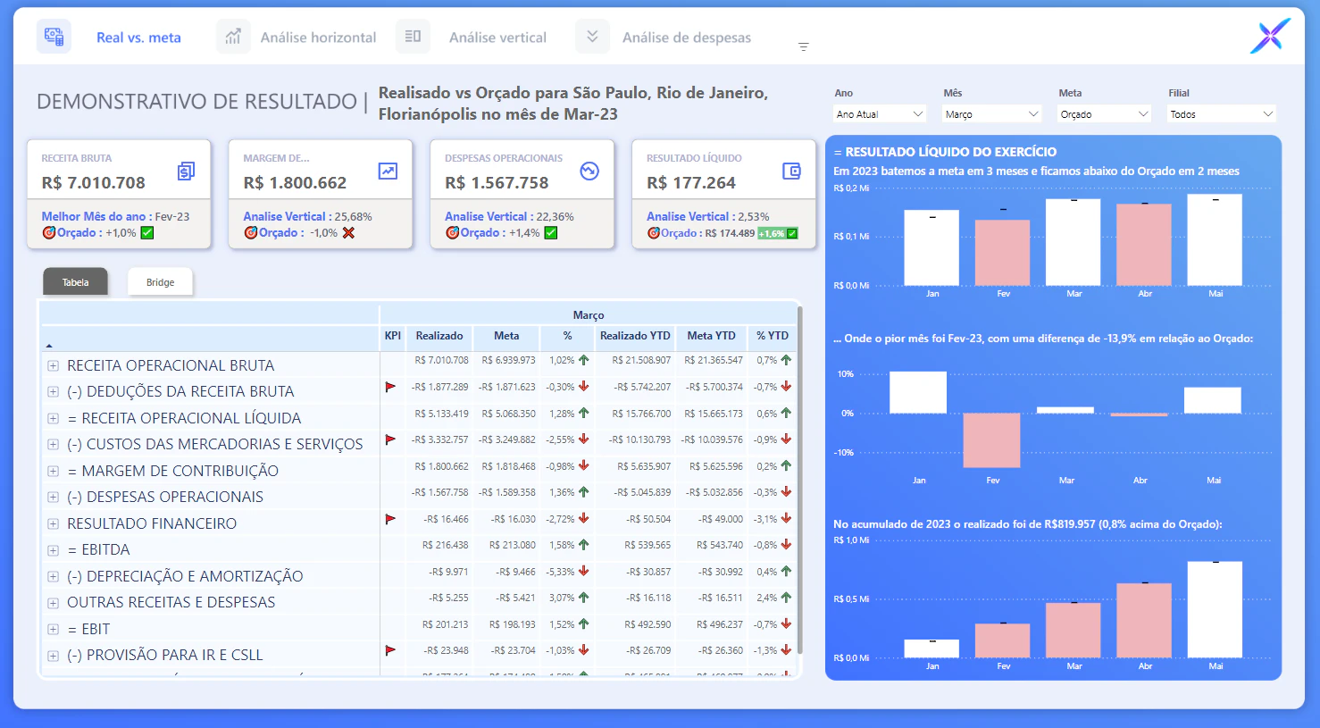The height and width of the screenshot is (728, 1320).
Task: Go to Análise vertical page
Action: (x=497, y=38)
